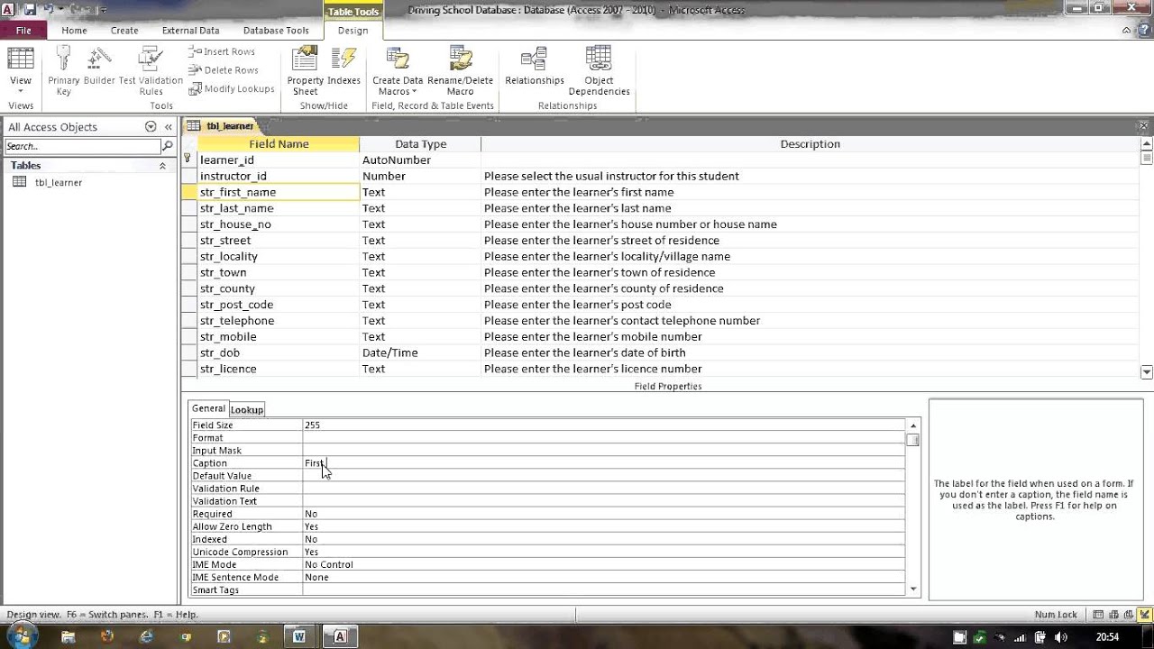Show the Property Sheet
Screen dimensions: 1154x649
point(306,70)
